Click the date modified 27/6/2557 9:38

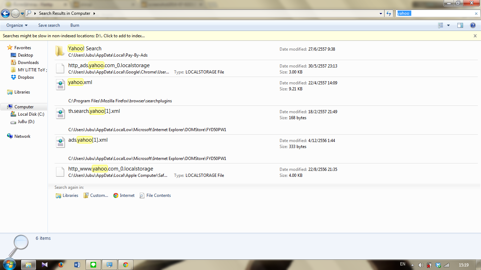pos(307,49)
